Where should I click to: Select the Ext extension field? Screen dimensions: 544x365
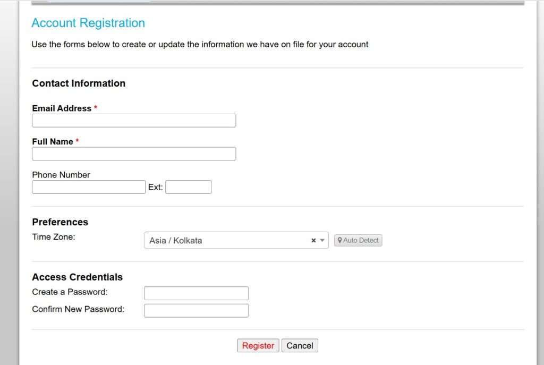[x=189, y=187]
